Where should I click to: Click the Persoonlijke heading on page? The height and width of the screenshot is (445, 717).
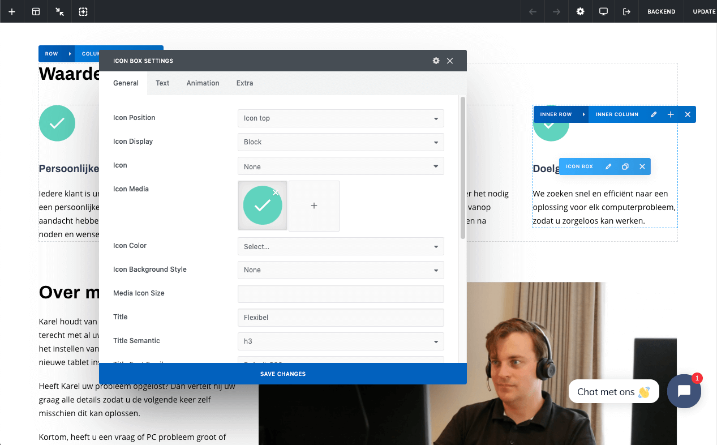point(69,168)
